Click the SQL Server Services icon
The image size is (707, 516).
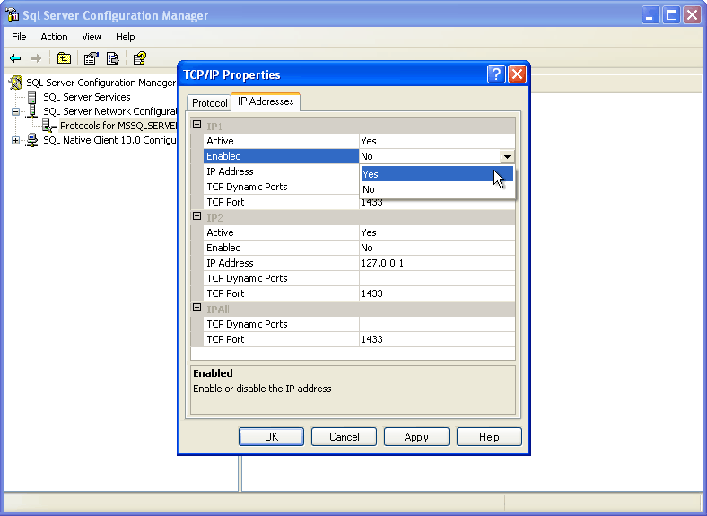point(33,97)
